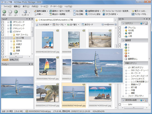Open the 表示(V) menu

(x=26, y=6)
